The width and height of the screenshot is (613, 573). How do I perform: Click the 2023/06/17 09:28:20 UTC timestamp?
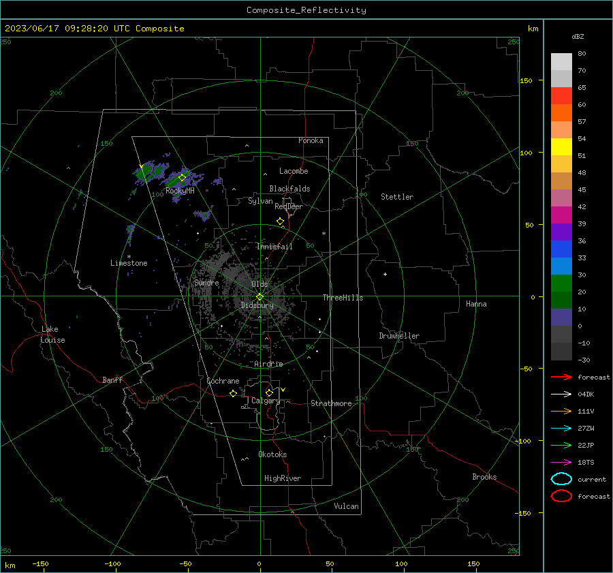[59, 29]
